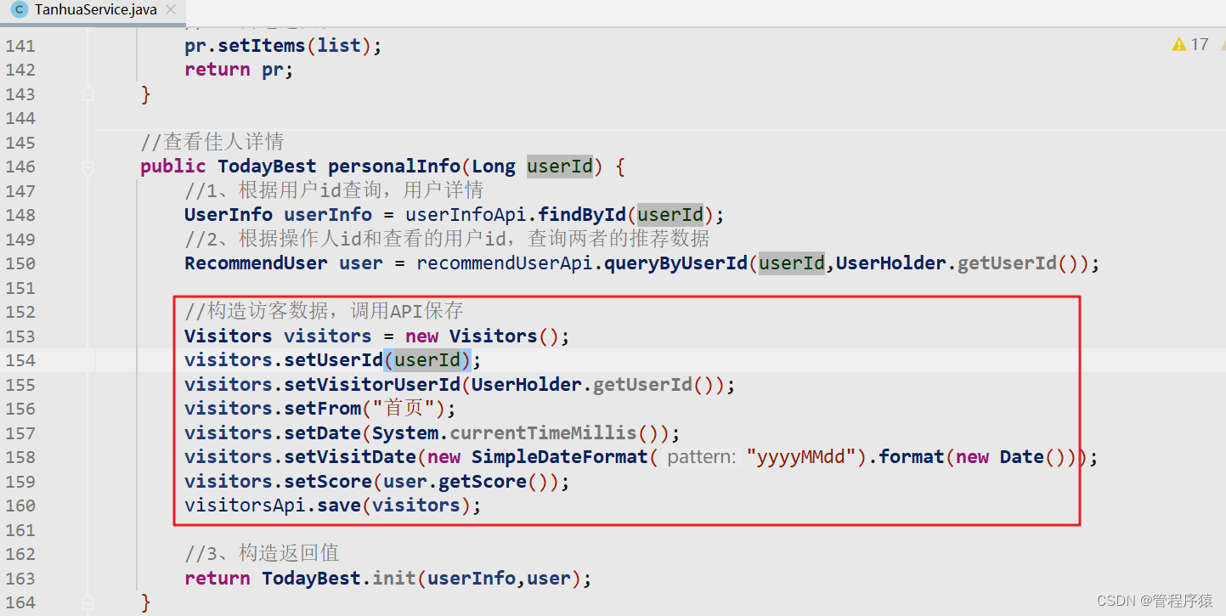Select the TanhuaService.java editor tab
1226x616 pixels.
tap(93, 9)
